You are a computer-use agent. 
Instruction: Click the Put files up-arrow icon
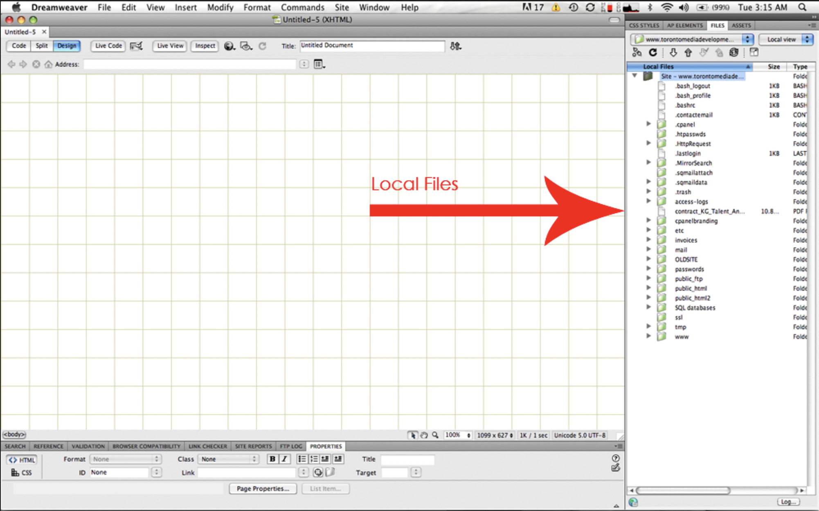[688, 52]
